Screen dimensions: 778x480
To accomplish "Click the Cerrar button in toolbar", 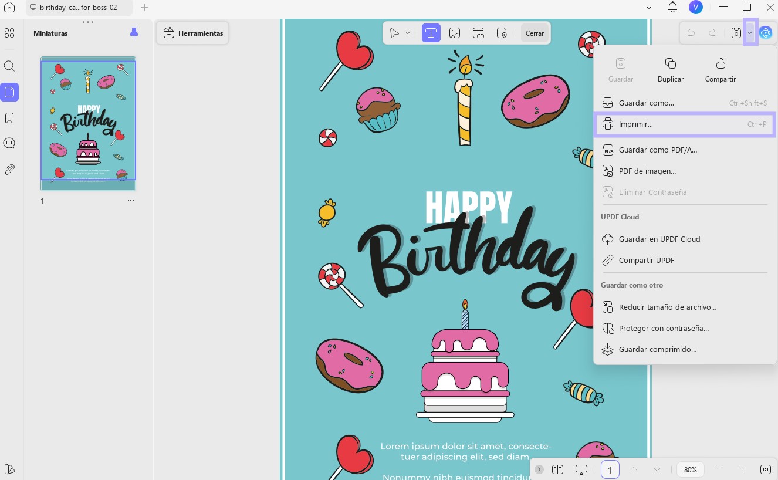I will click(535, 33).
